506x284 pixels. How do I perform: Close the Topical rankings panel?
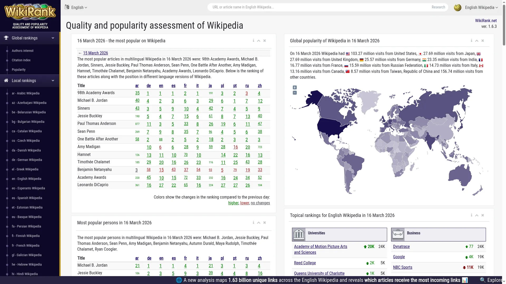tap(483, 215)
